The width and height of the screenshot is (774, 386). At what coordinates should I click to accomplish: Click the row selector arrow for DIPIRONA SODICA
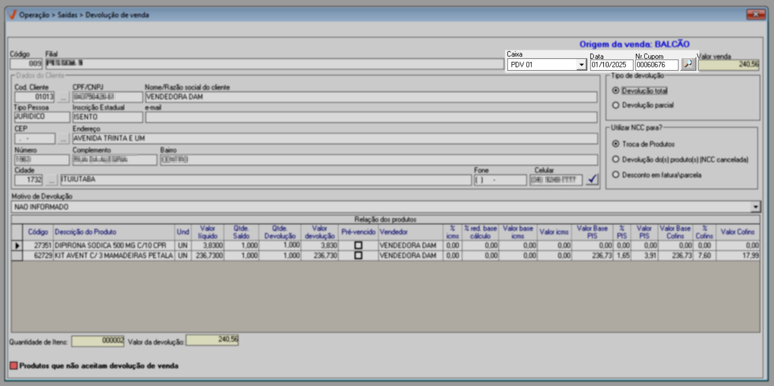pos(17,246)
